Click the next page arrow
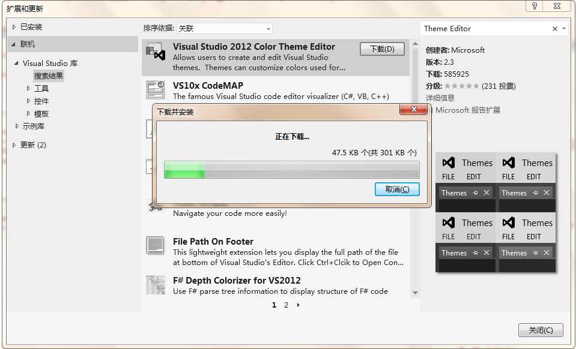This screenshot has width=576, height=349. click(299, 305)
